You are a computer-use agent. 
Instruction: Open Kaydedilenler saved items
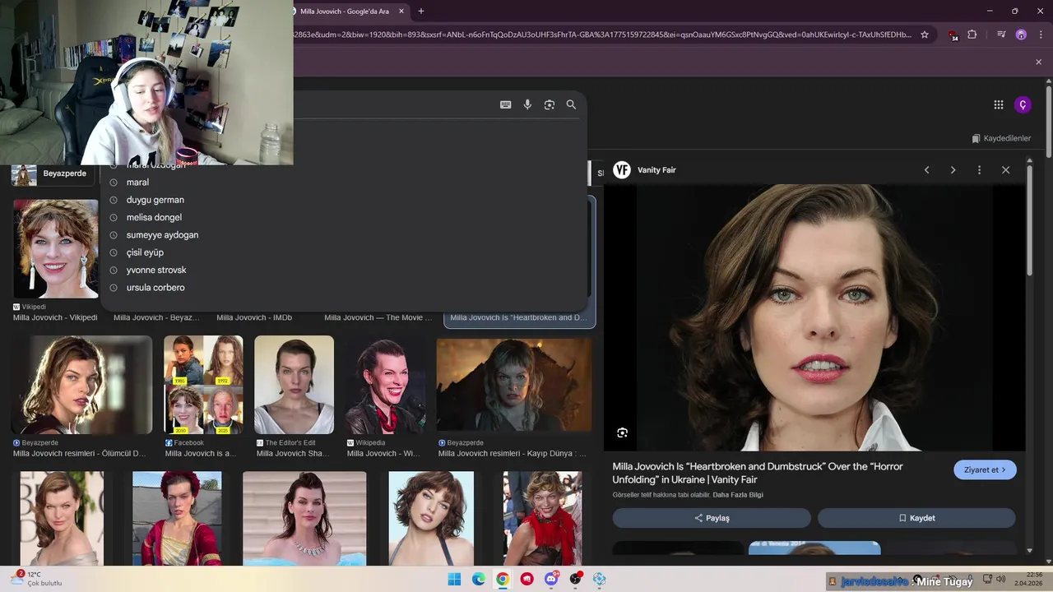[1001, 138]
